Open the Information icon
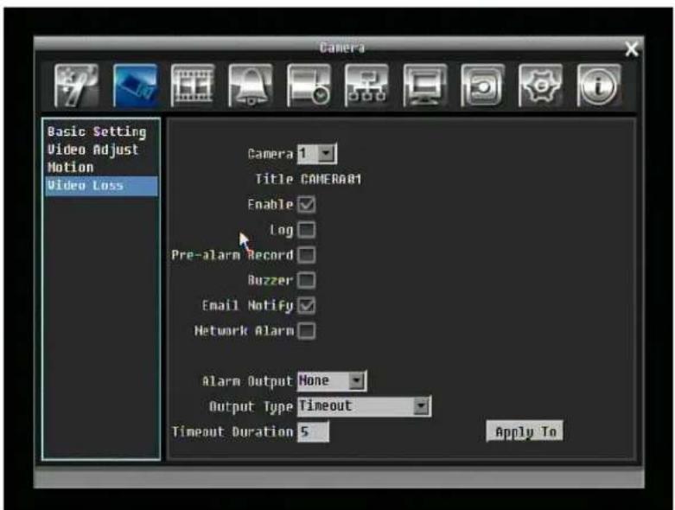675x510 pixels. pos(599,86)
